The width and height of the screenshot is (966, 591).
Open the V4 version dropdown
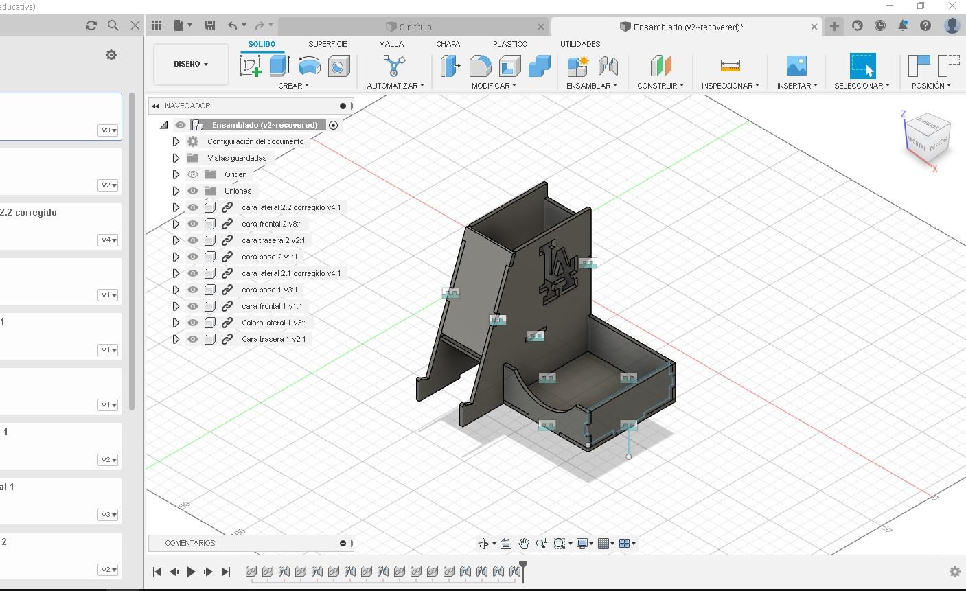point(108,240)
